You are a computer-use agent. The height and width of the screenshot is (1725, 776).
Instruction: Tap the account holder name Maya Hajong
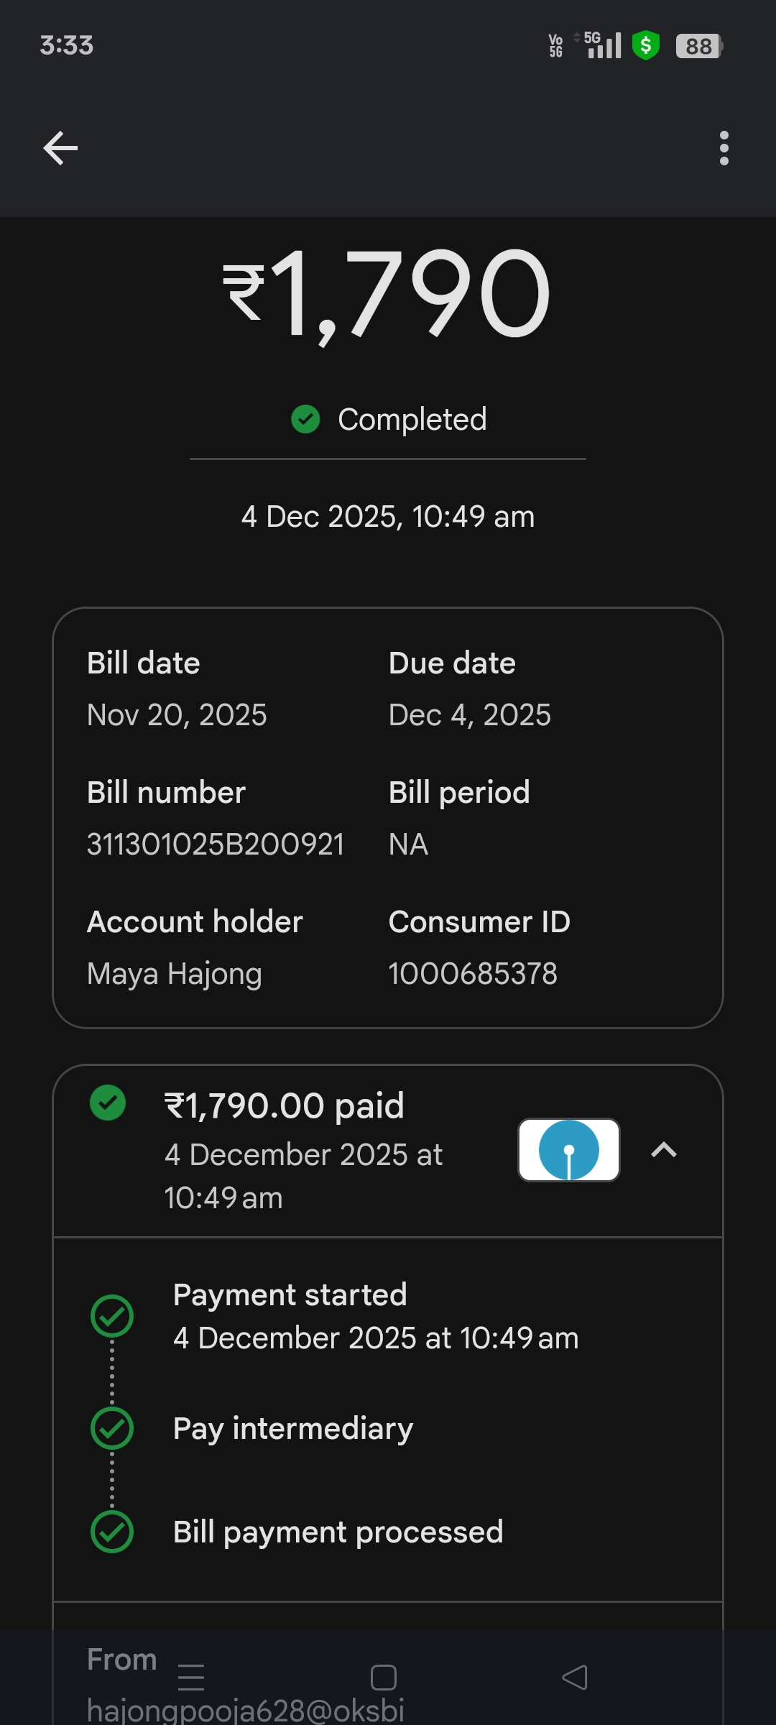[x=175, y=974]
